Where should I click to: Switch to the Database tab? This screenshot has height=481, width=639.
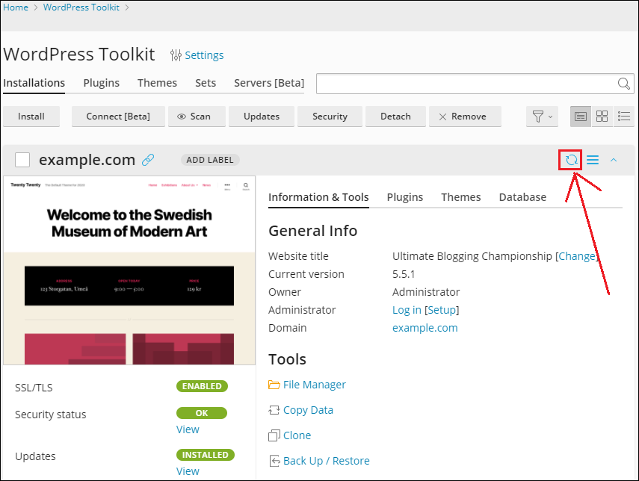click(522, 197)
